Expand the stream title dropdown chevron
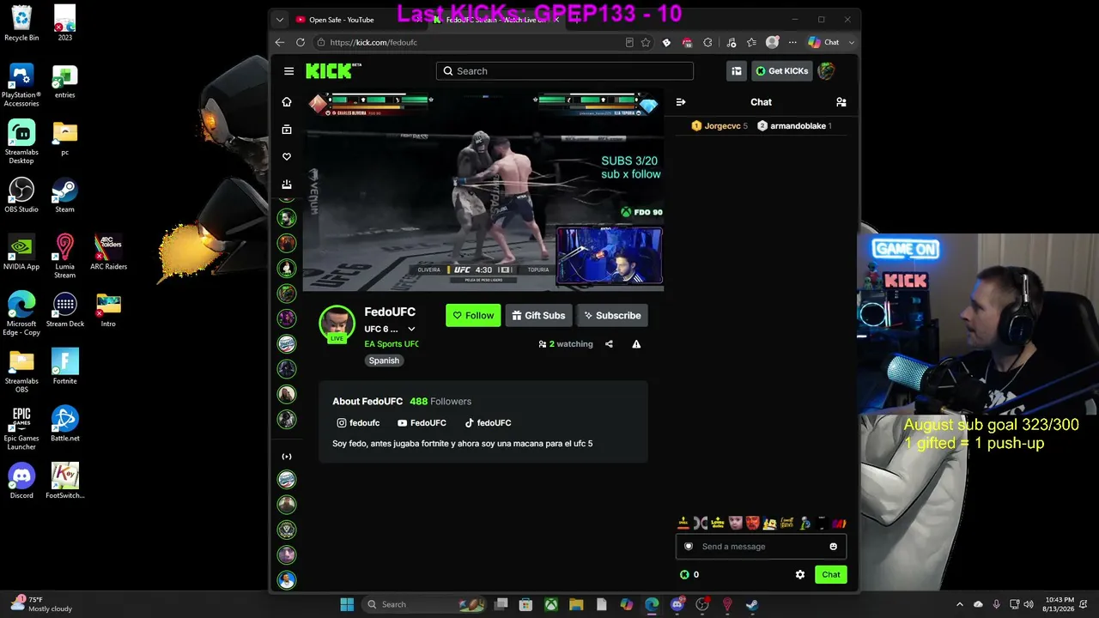 tap(411, 329)
